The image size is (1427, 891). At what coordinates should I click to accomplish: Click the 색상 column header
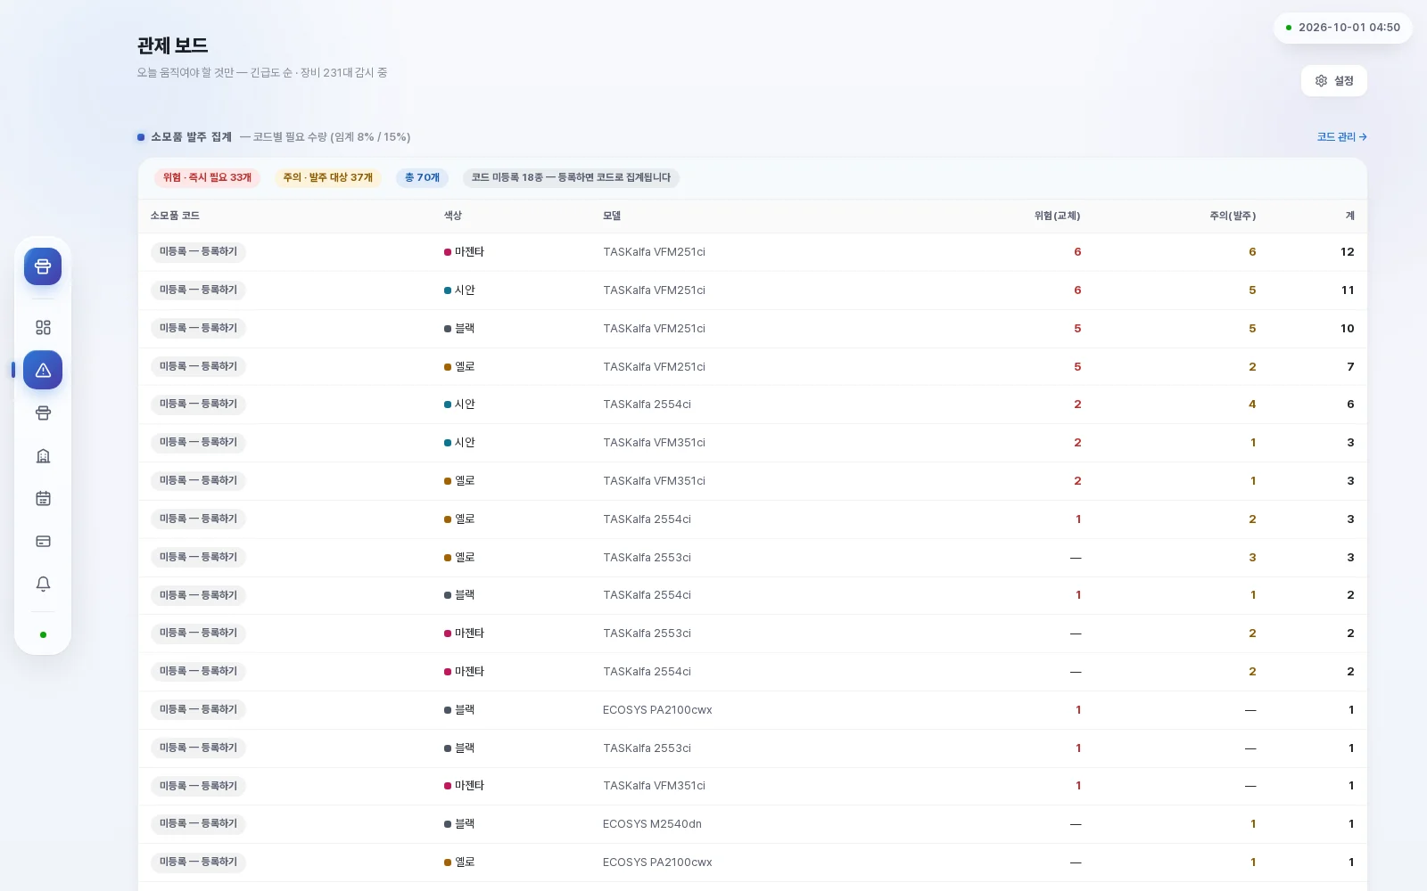pyautogui.click(x=453, y=216)
